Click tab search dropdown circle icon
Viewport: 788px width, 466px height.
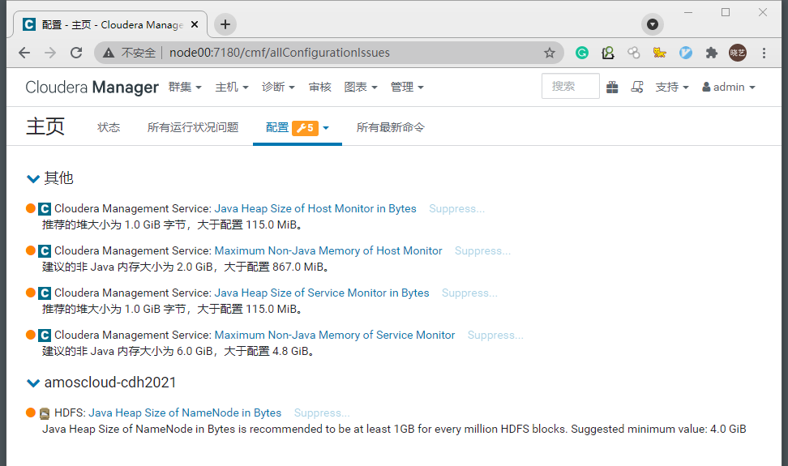click(x=653, y=24)
